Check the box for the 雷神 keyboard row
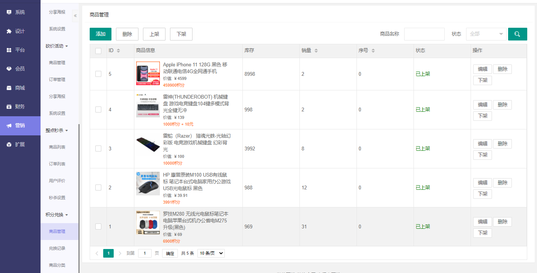 pos(98,109)
